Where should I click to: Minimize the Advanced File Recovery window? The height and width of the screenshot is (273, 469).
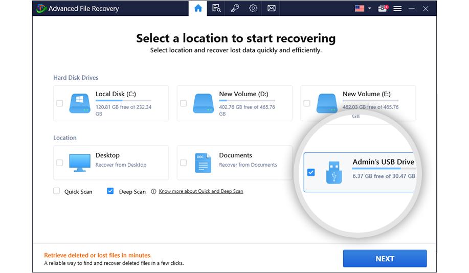click(412, 8)
